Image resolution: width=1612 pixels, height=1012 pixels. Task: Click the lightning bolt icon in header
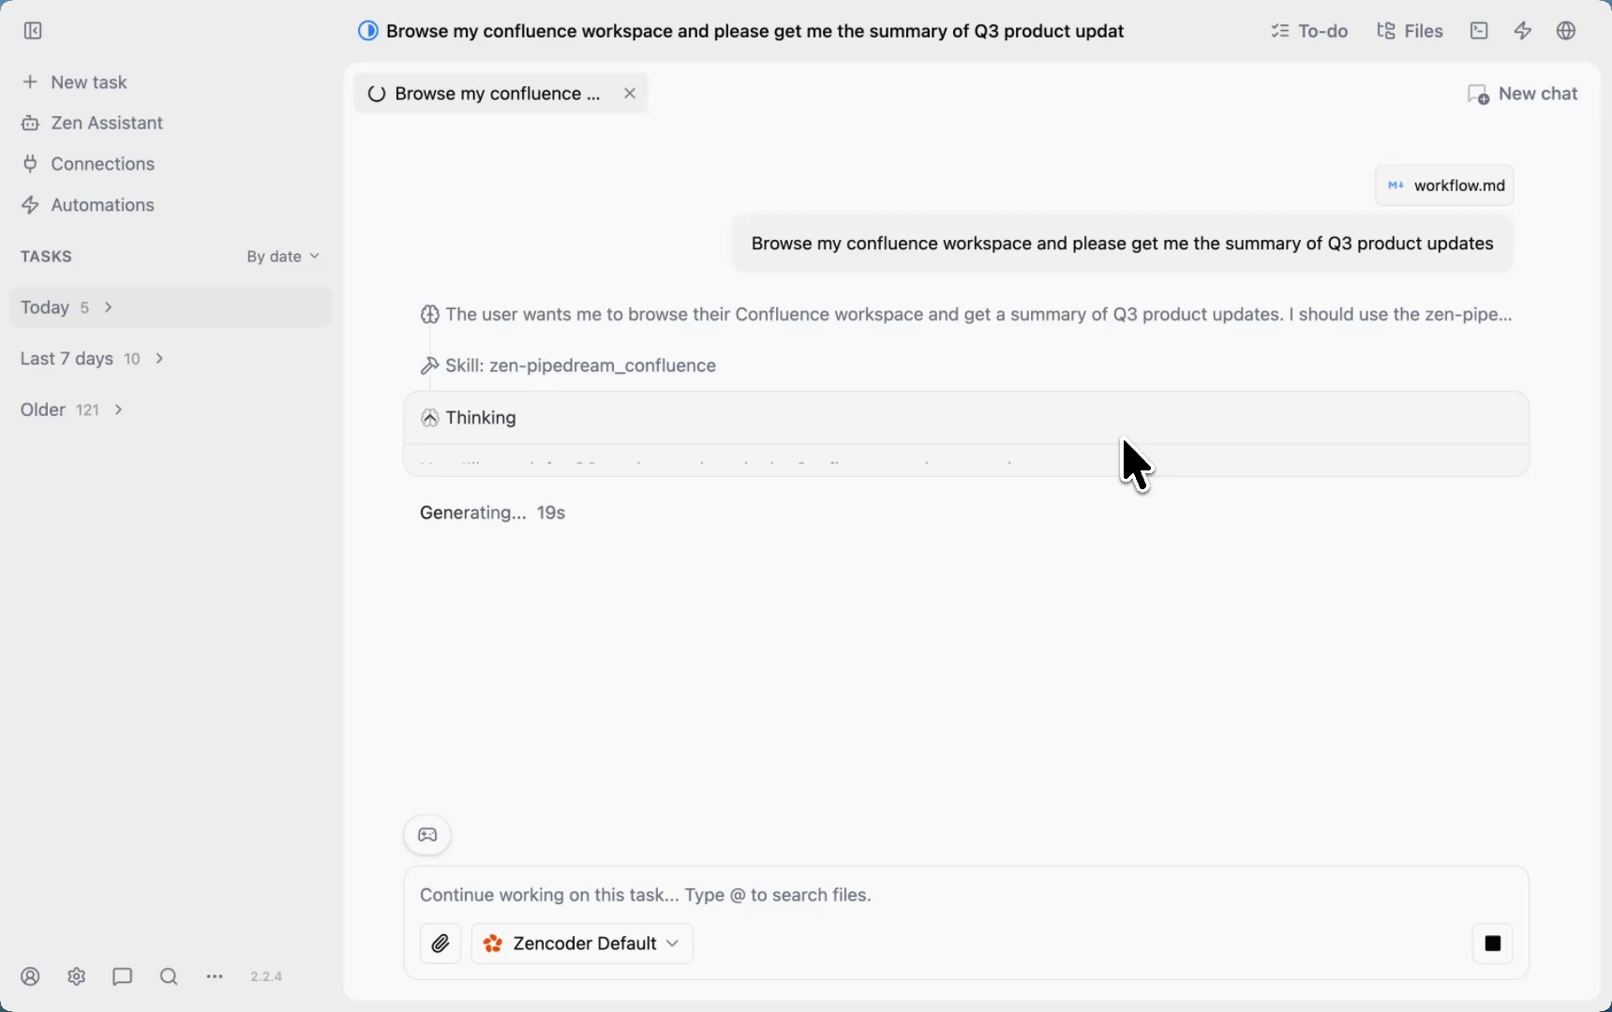(1523, 31)
